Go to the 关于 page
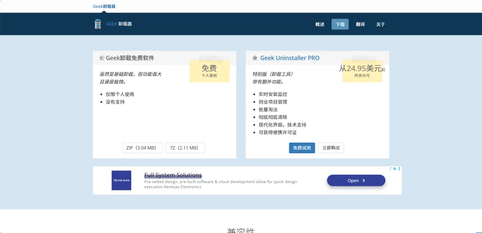482x233 pixels. click(381, 24)
